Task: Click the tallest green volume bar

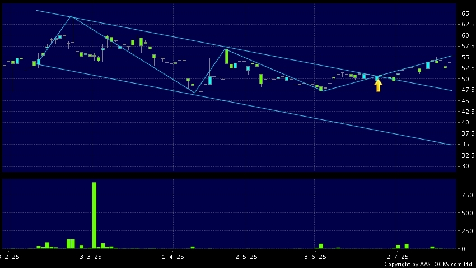Action: pos(94,215)
